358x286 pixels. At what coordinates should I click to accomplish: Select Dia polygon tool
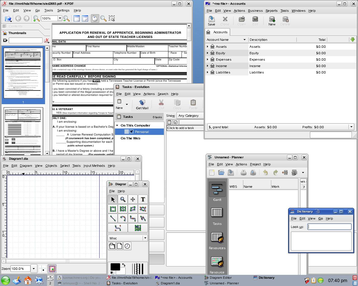pos(133,209)
